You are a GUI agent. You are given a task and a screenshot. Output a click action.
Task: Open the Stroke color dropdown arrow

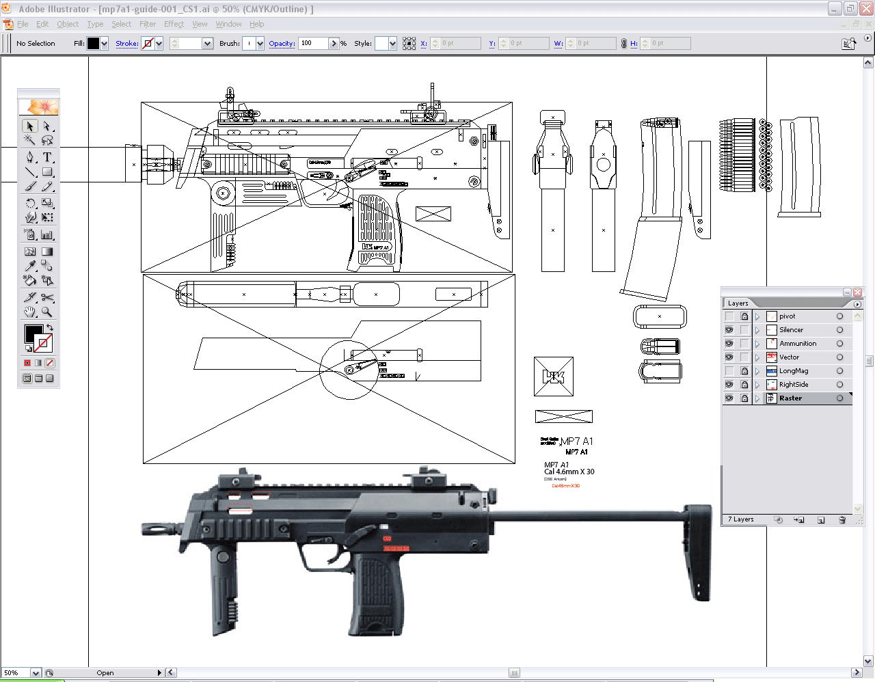pos(159,44)
